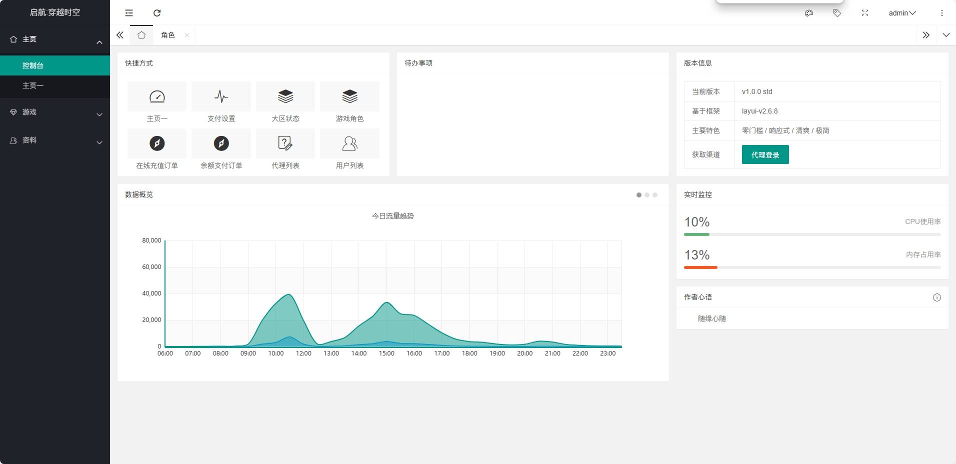
Task: Click the CPU使用率 progress bar
Action: tap(812, 234)
